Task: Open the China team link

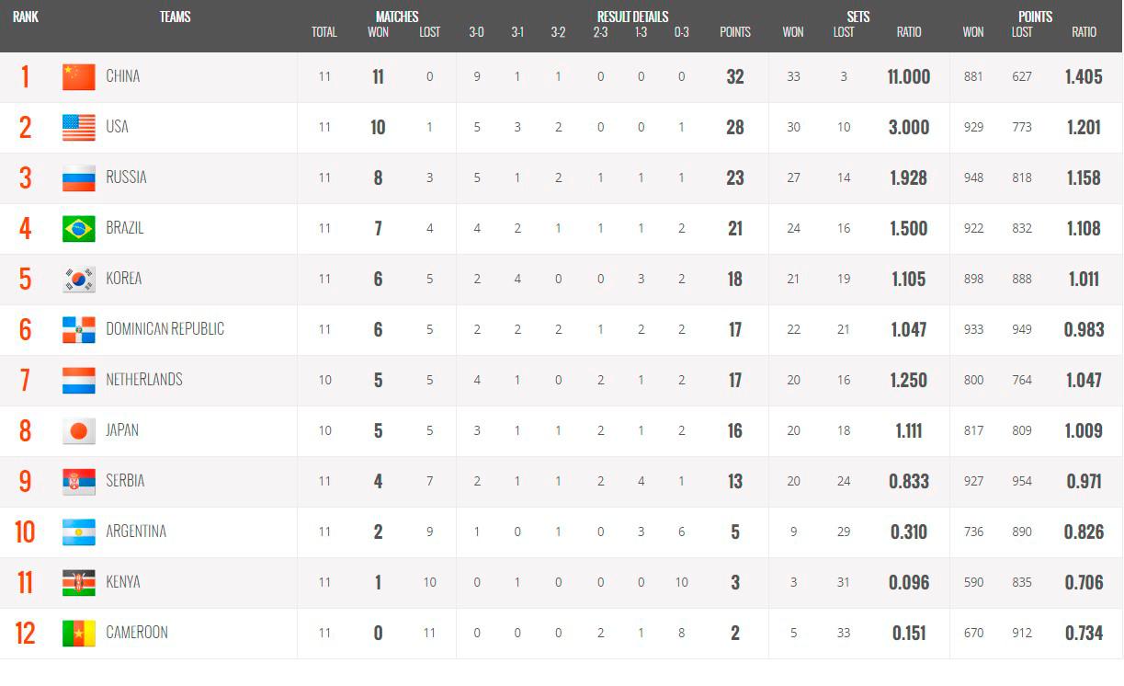Action: (x=123, y=76)
